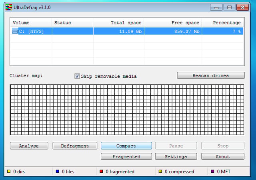Select the C: [NTFS] volume row

[x=127, y=31]
